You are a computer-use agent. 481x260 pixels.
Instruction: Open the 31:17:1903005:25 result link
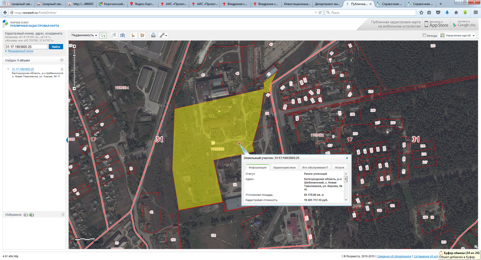coord(23,69)
